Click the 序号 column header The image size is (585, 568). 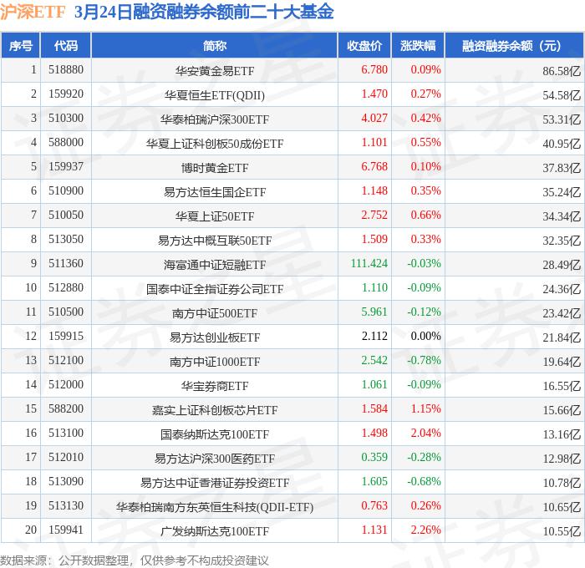point(21,45)
